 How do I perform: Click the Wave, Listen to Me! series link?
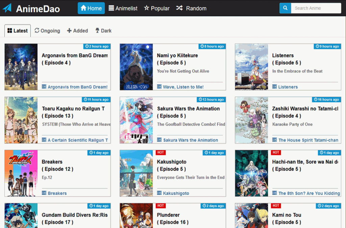click(183, 87)
